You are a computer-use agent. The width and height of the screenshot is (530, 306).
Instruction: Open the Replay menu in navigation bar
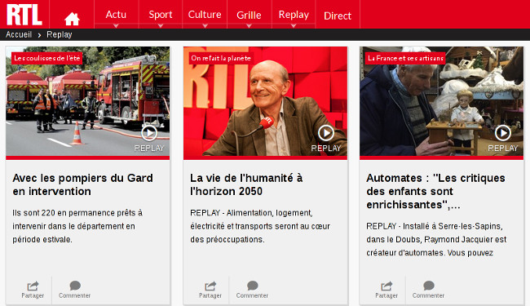coord(294,15)
